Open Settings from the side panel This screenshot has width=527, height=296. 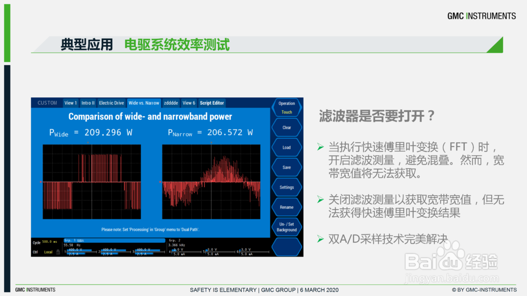(287, 187)
